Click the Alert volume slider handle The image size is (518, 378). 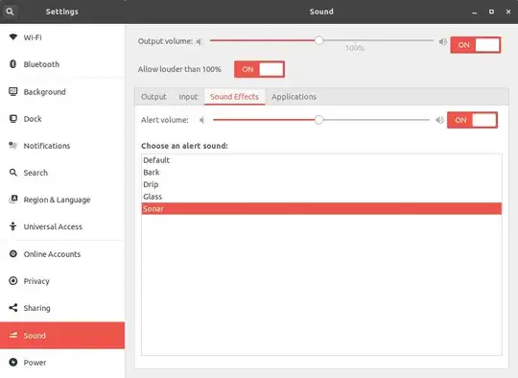[318, 120]
